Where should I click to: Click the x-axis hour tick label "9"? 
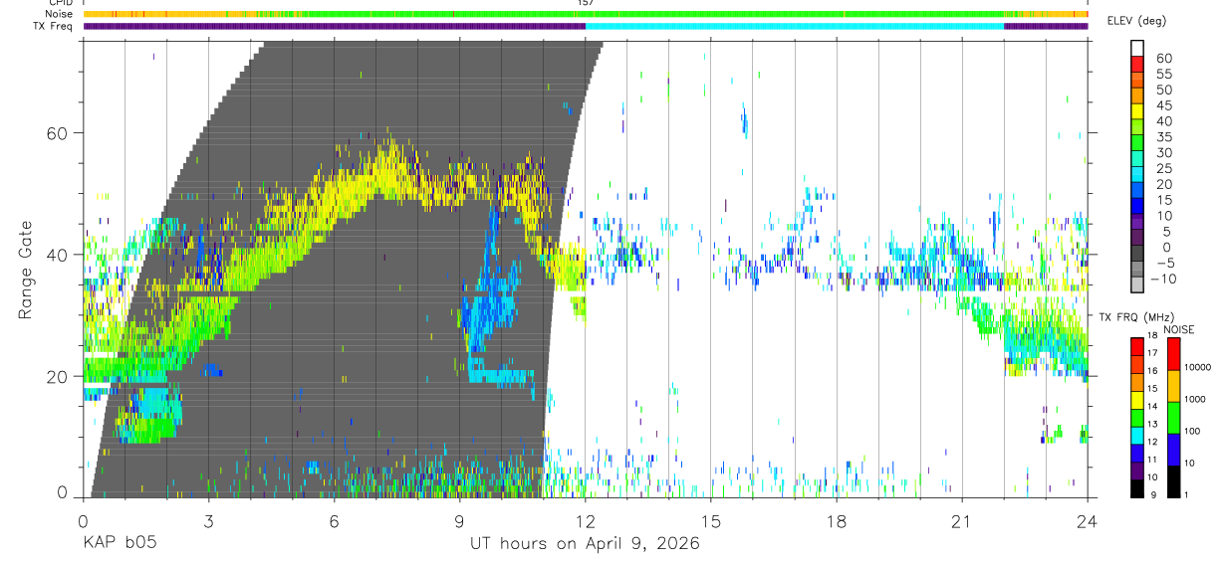459,521
